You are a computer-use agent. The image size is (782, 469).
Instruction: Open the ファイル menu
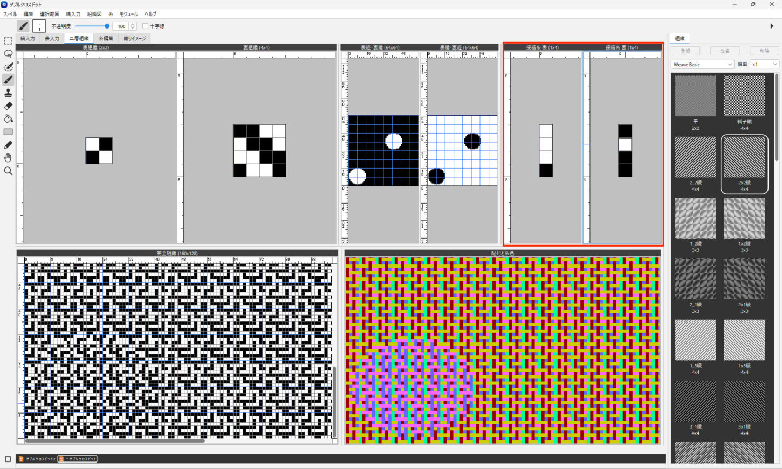(10, 14)
